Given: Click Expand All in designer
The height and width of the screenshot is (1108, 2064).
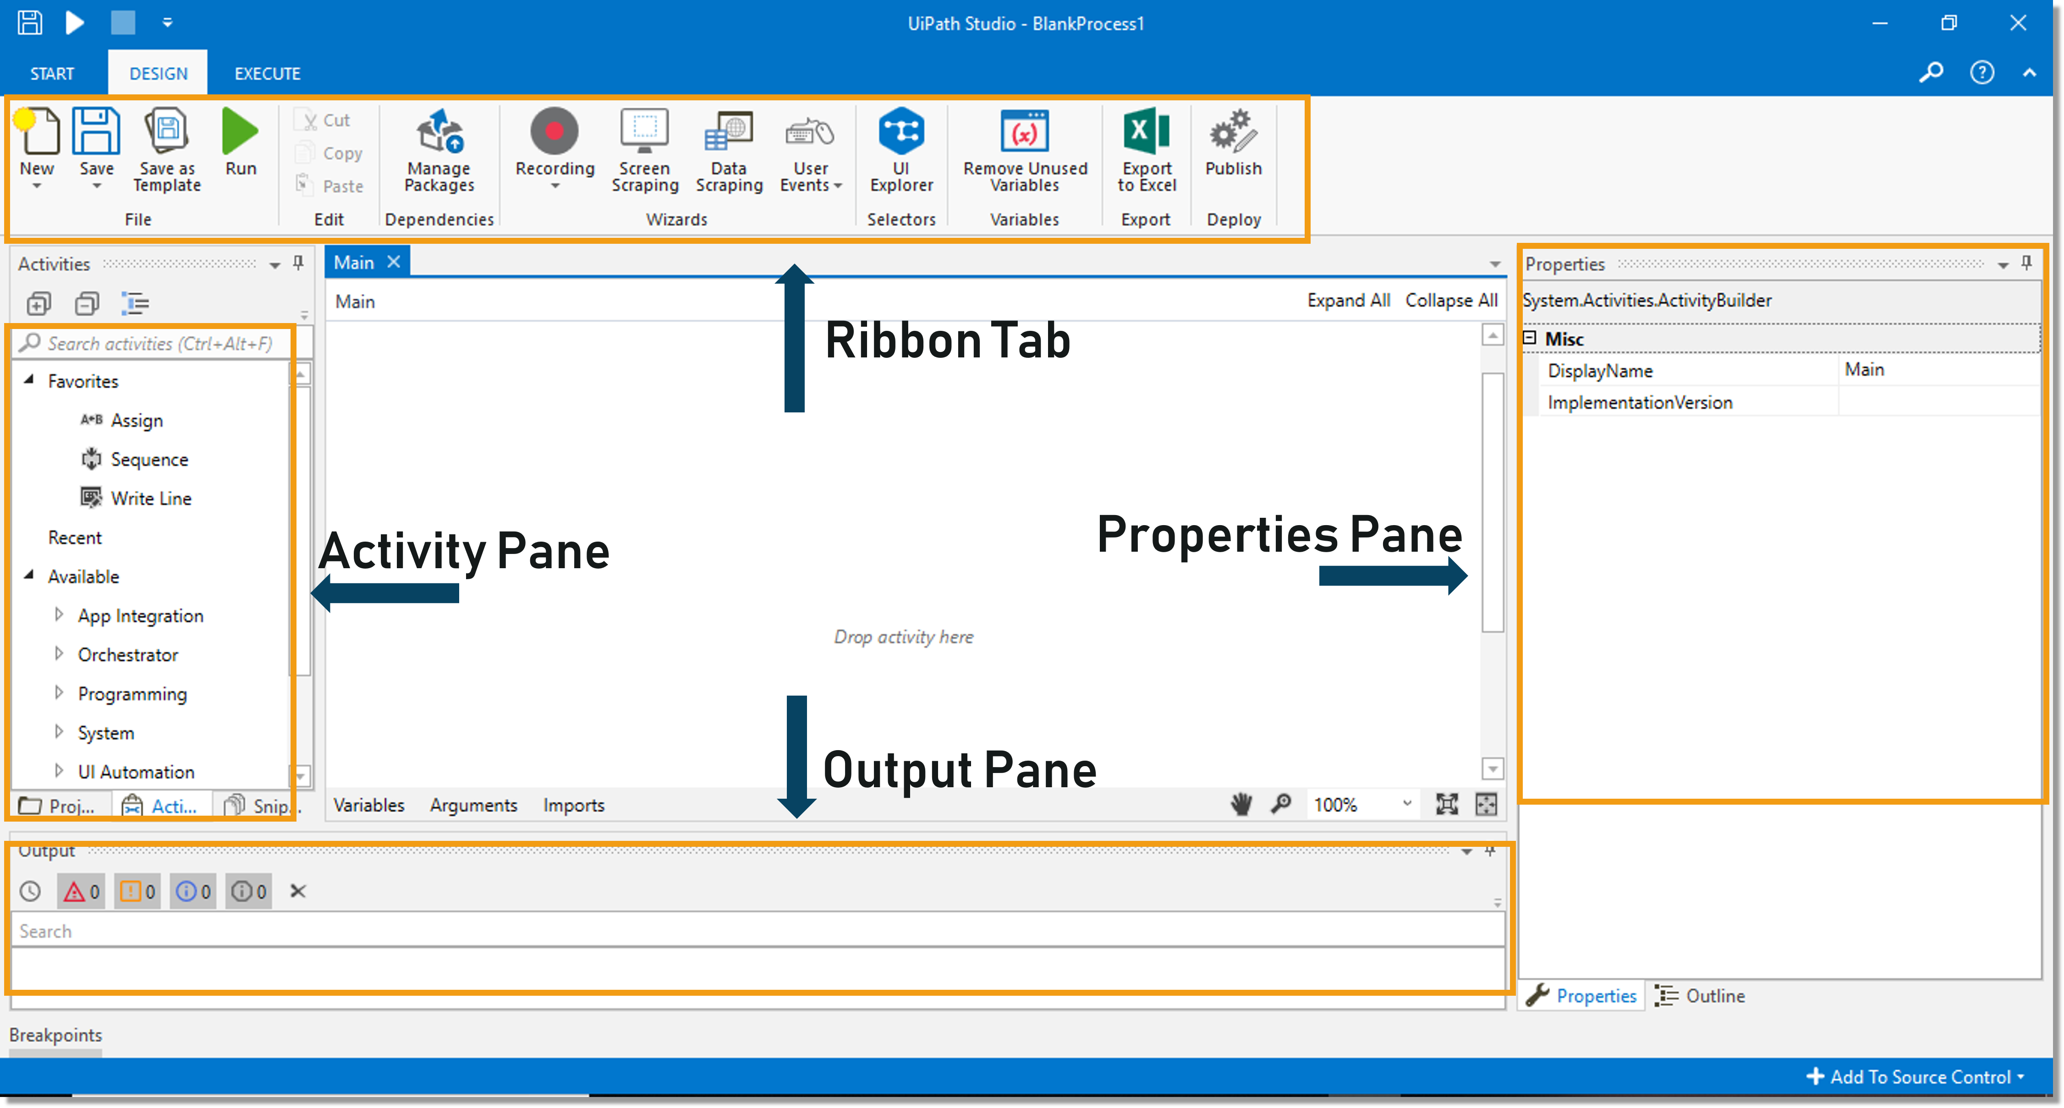Looking at the screenshot, I should pyautogui.click(x=1349, y=301).
